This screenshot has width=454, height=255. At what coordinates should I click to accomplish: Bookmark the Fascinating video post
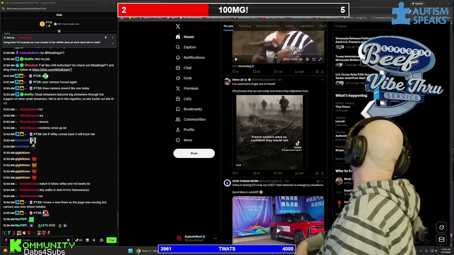pos(317,72)
